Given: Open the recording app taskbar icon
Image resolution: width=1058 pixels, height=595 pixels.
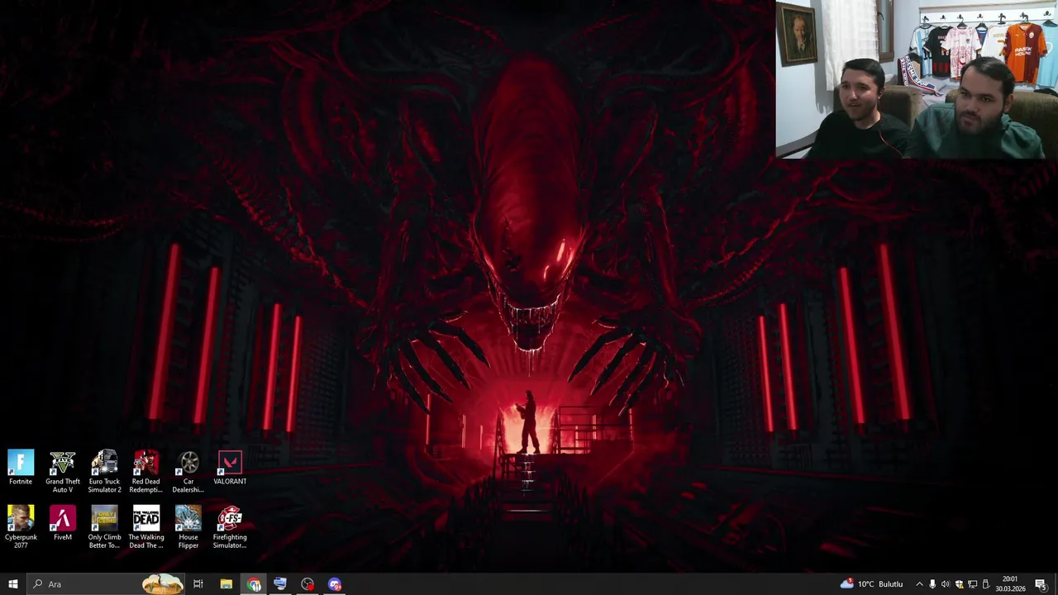Looking at the screenshot, I should [x=307, y=584].
